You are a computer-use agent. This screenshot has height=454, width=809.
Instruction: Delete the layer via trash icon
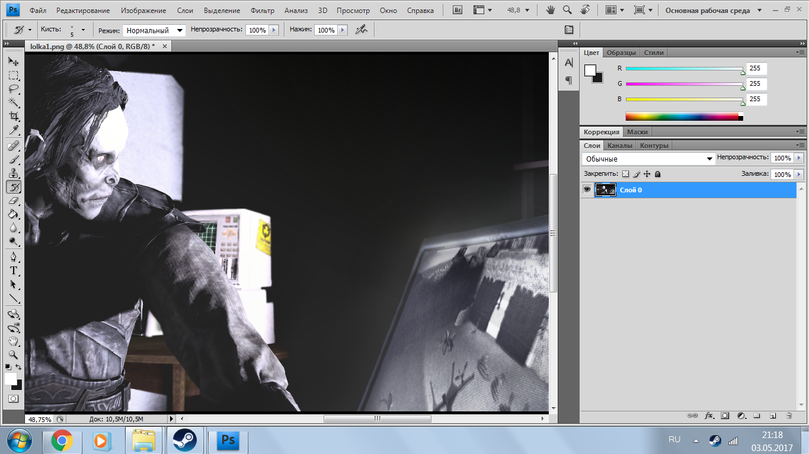[789, 416]
